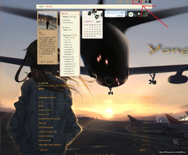Image resolution: width=188 pixels, height=155 pixels.
Task: Go to page 5 of the post list
Action: coord(90,154)
